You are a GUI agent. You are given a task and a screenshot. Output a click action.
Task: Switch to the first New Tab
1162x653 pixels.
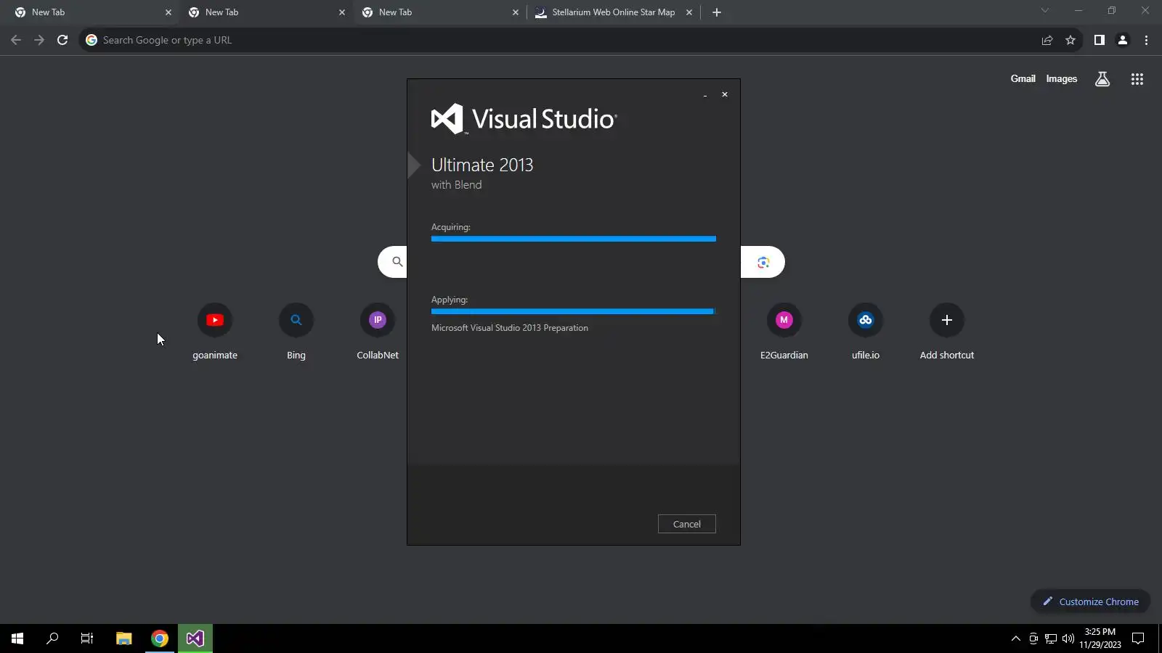pyautogui.click(x=92, y=12)
